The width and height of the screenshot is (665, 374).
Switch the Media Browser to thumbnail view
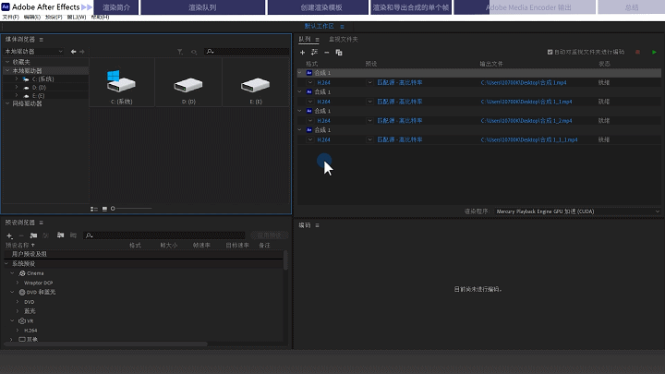tap(104, 209)
